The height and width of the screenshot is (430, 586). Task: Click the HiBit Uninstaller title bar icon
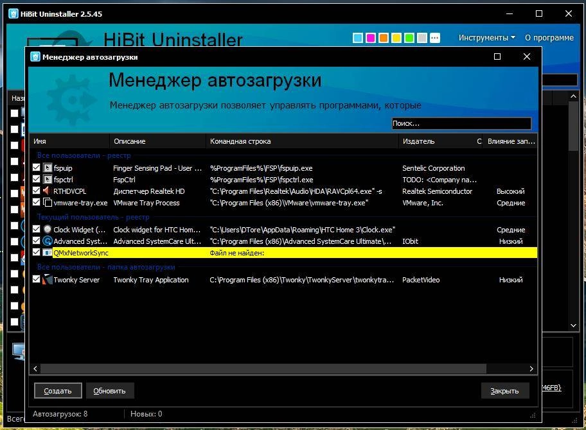click(x=13, y=14)
